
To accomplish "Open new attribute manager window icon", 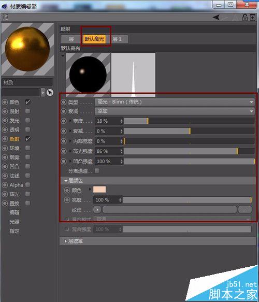I will click(x=252, y=17).
